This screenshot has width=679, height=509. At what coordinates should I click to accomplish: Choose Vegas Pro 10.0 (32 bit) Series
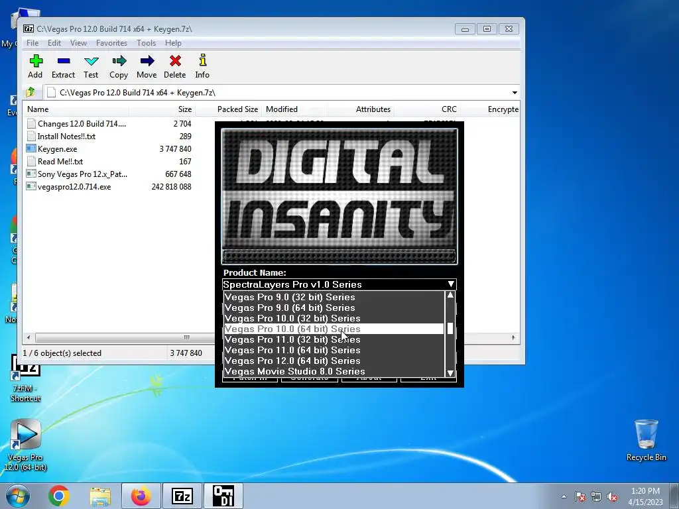tap(334, 318)
